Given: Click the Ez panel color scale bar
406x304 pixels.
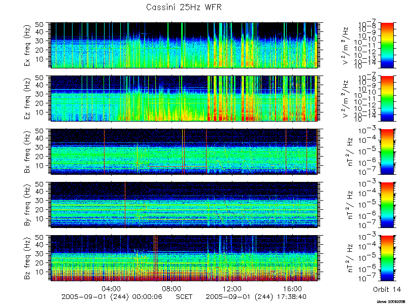Looking at the screenshot, I should tap(387, 98).
